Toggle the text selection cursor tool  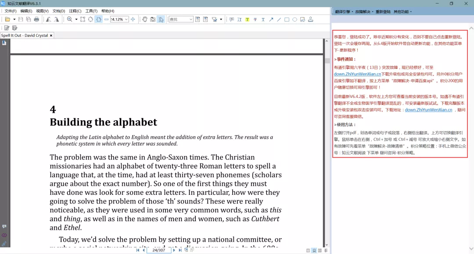tap(161, 19)
